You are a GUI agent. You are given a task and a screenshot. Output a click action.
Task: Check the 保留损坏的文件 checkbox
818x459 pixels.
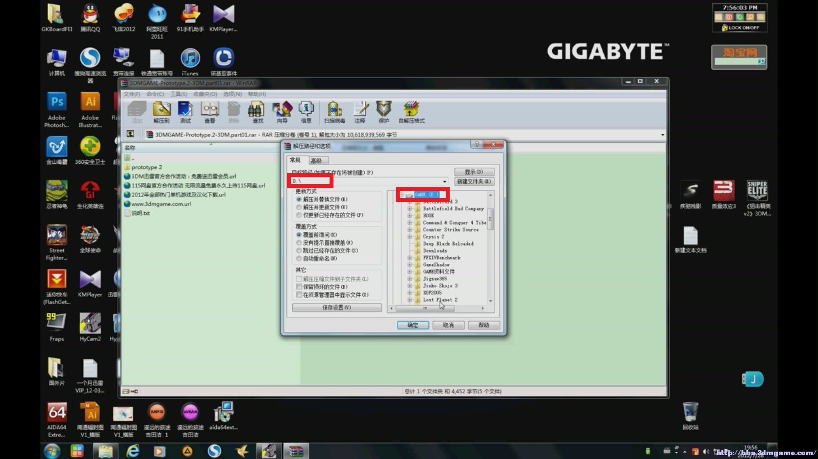click(x=299, y=287)
